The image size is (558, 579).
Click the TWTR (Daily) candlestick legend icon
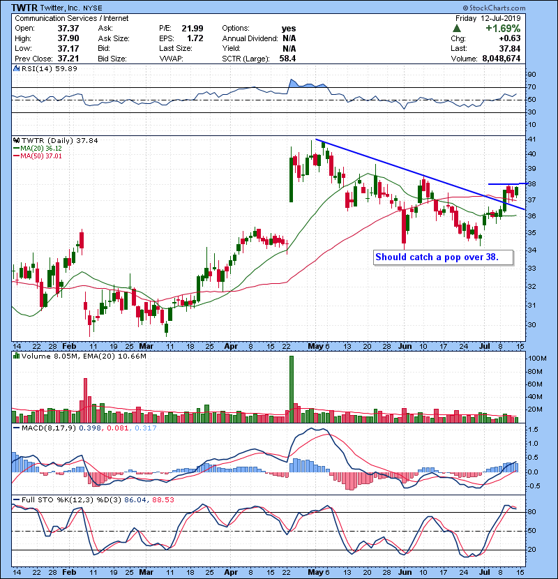(x=16, y=140)
